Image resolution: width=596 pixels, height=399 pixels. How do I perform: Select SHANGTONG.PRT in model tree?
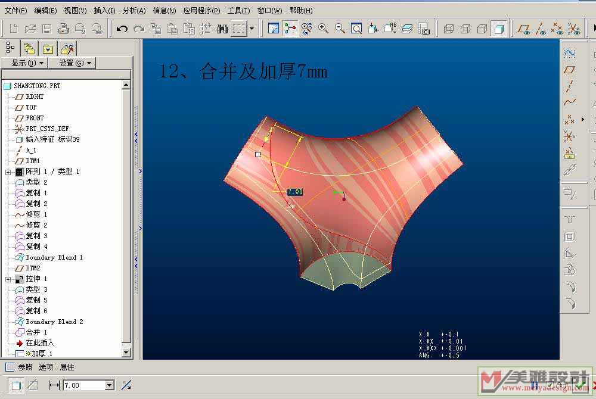(x=37, y=86)
